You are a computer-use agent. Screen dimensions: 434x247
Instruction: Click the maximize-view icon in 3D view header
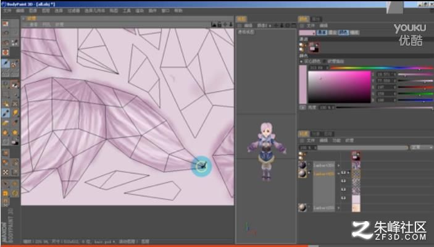[293, 25]
